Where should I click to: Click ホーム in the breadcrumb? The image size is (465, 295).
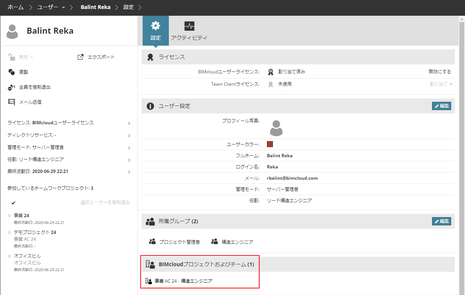(16, 7)
